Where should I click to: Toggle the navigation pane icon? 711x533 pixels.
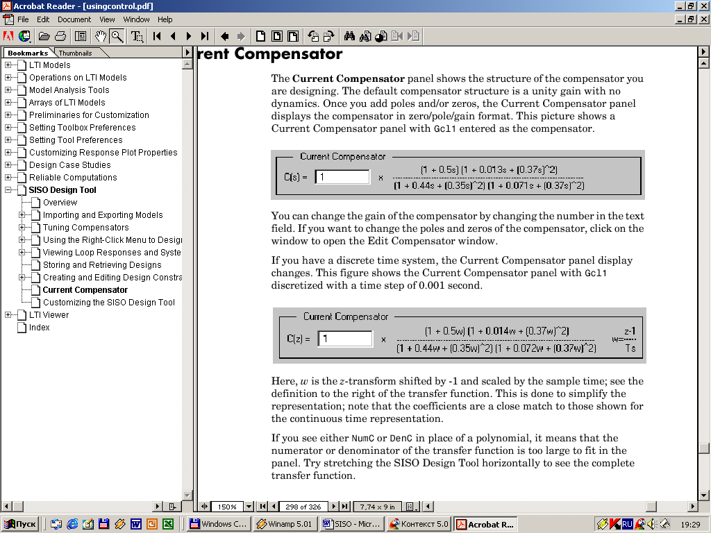81,36
